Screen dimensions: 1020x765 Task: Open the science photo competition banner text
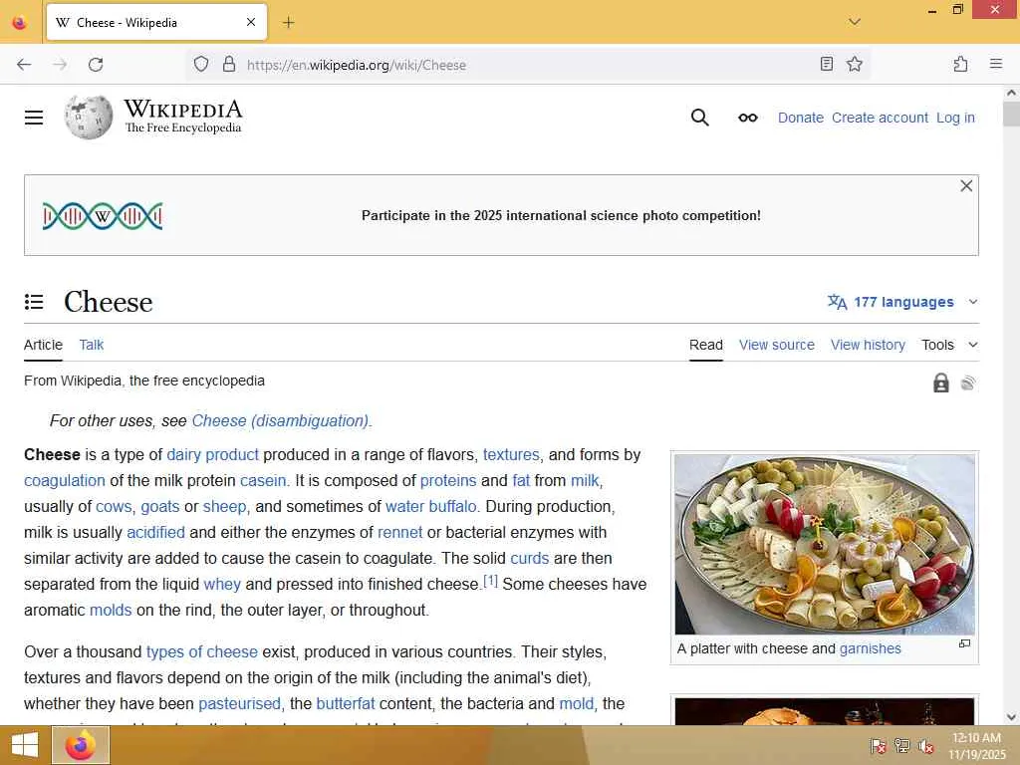[x=561, y=215]
